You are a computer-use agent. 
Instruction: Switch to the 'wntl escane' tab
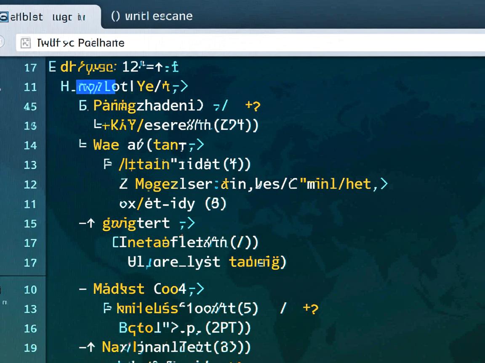152,16
